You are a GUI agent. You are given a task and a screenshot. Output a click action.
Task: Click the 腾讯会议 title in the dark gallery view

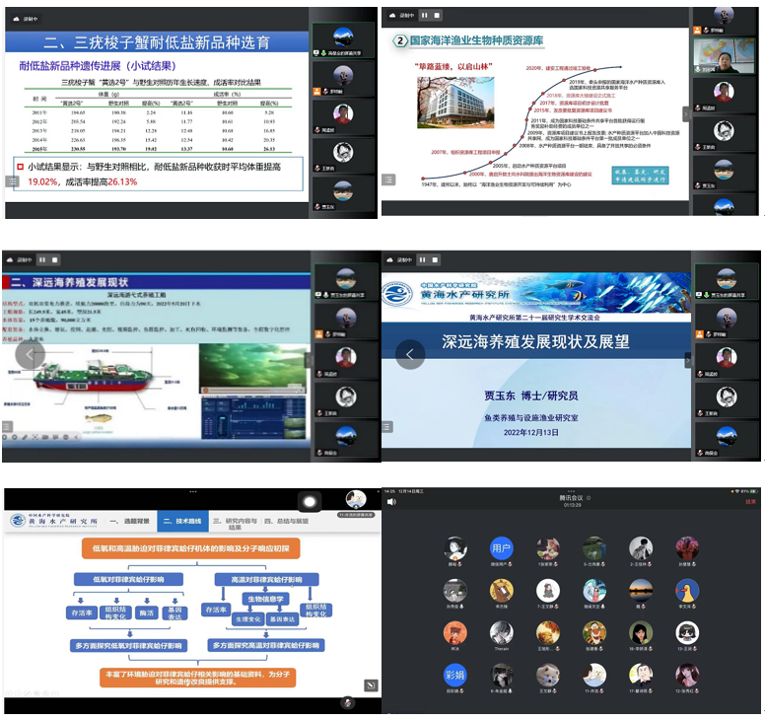[572, 496]
